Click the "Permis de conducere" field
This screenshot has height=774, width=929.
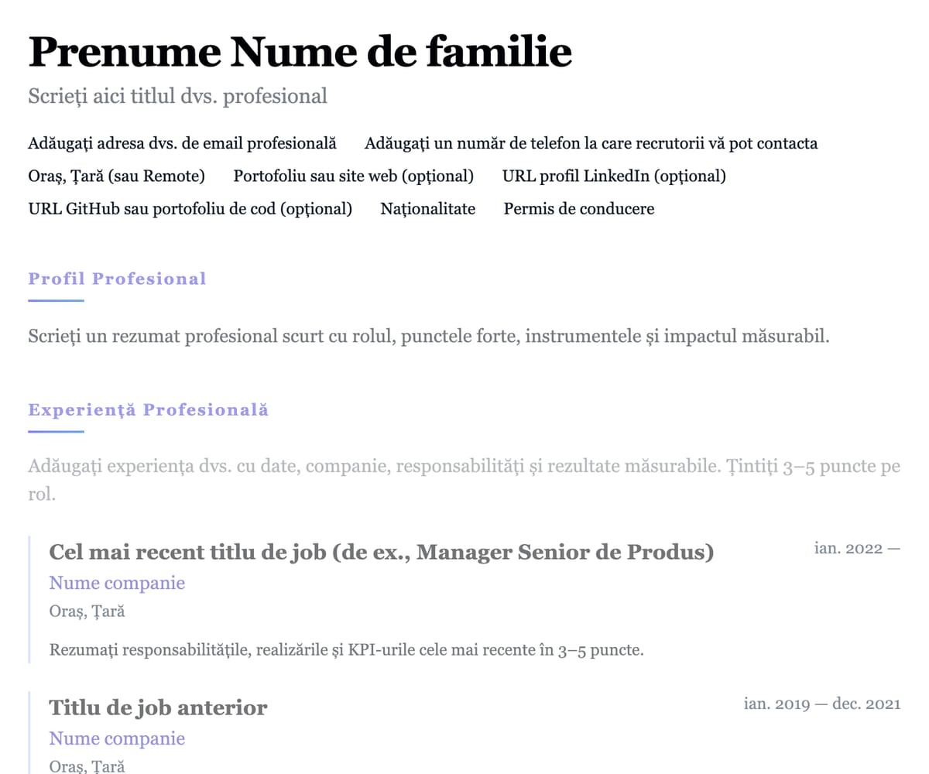[578, 208]
